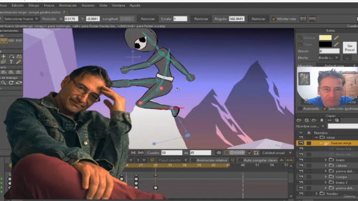This screenshot has height=201, width=358.
Task: Open the Calidad visual dropdown
Action: [x=277, y=152]
